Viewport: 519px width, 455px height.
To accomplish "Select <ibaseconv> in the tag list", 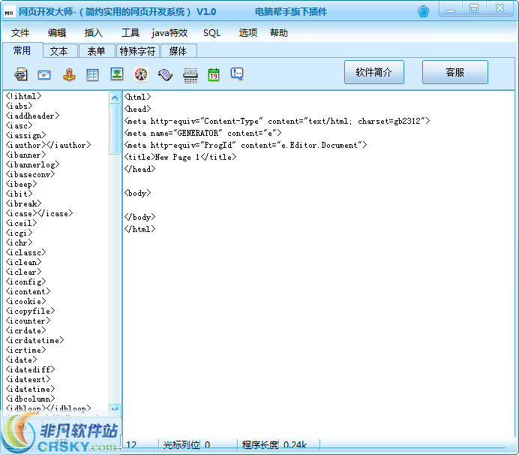I will [x=30, y=174].
